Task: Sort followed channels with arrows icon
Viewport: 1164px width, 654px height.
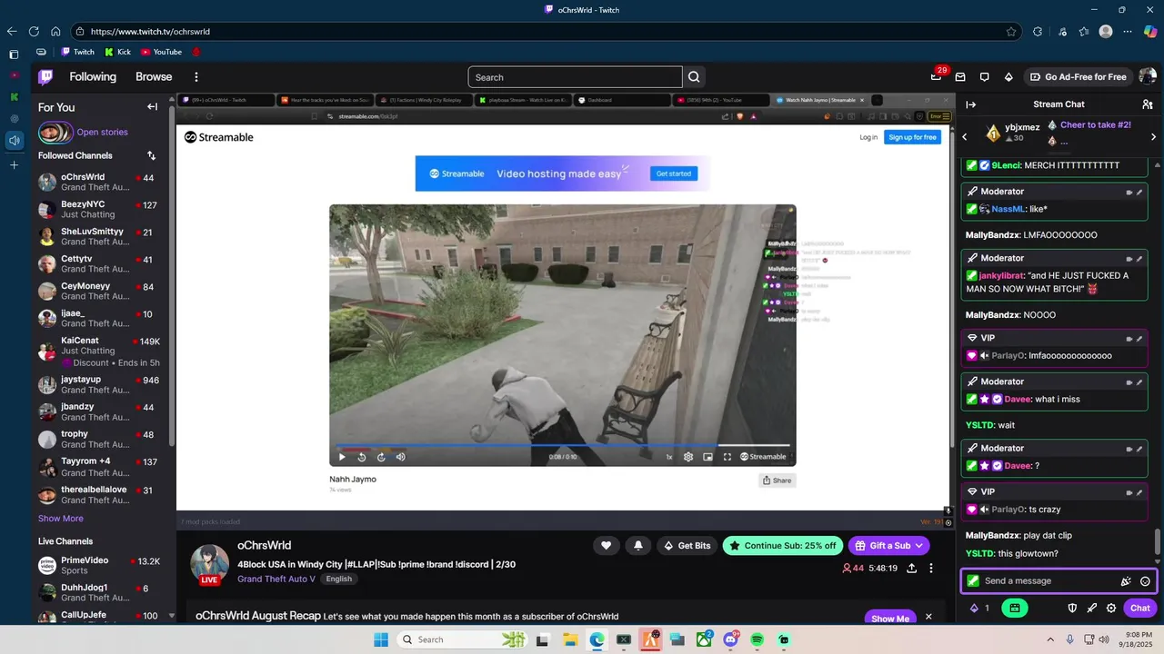Action: pos(151,155)
